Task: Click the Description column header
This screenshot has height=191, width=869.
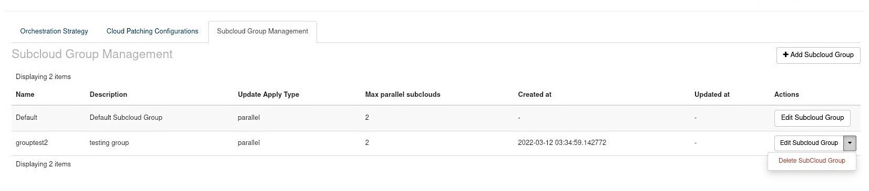Action: coord(108,95)
